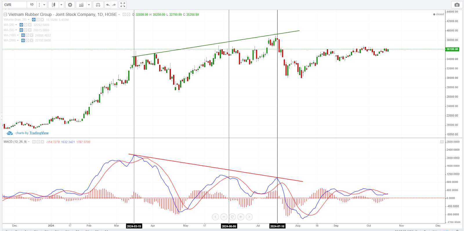This screenshot has height=231, width=464.
Task: Select the red falling trendline on MACD
Action: click(x=216, y=168)
